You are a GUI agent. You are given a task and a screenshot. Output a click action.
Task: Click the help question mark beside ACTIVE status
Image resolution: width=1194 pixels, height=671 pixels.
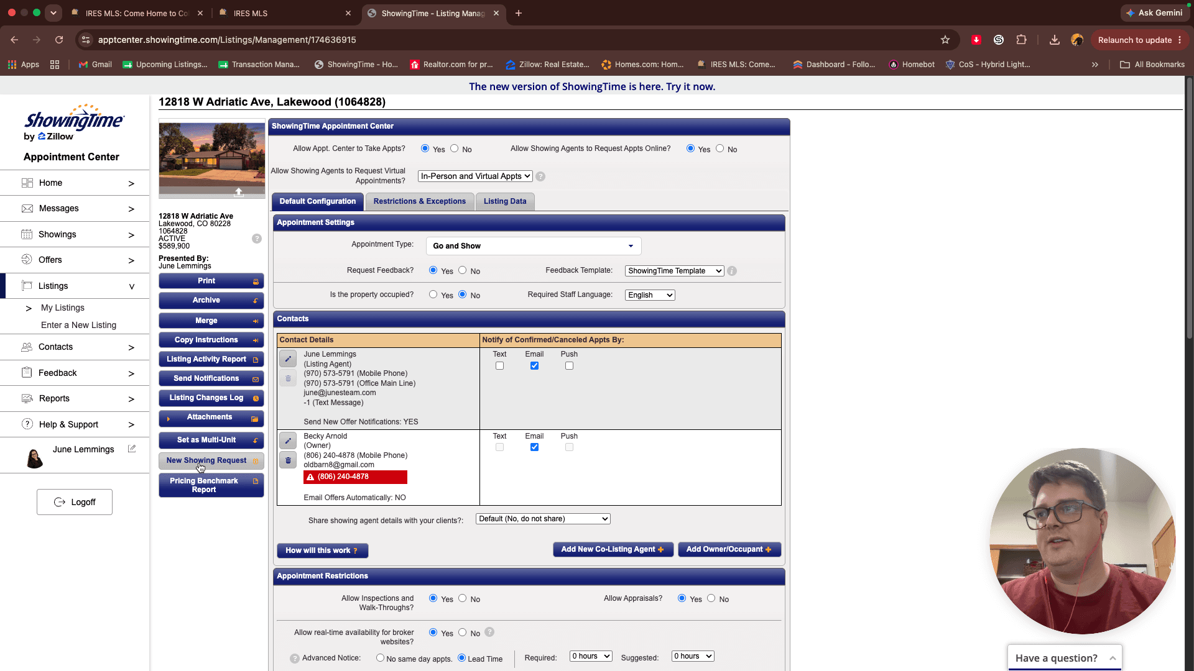tap(257, 239)
